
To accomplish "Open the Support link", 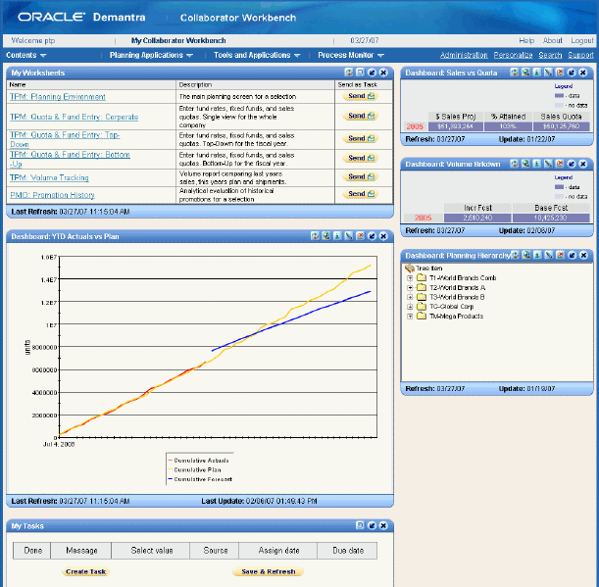I will 580,55.
